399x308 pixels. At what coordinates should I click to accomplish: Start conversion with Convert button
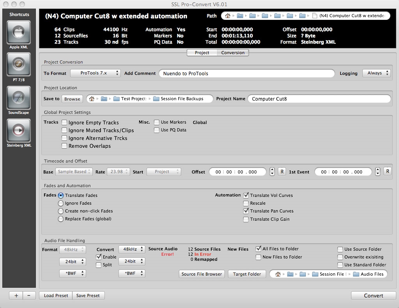click(x=373, y=296)
